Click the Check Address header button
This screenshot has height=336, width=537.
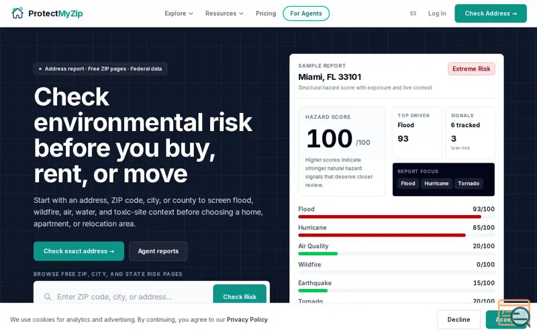491,13
